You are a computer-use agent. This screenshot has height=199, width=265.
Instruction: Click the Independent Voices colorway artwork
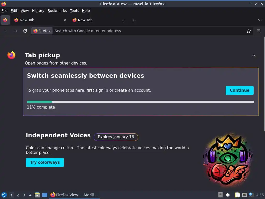(x=228, y=160)
